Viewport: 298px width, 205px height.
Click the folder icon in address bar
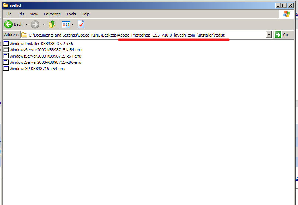24,35
